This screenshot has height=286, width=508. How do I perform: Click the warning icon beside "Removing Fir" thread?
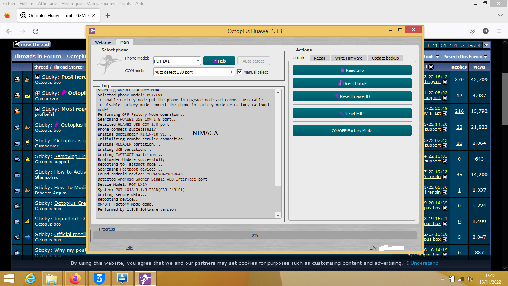click(x=28, y=159)
